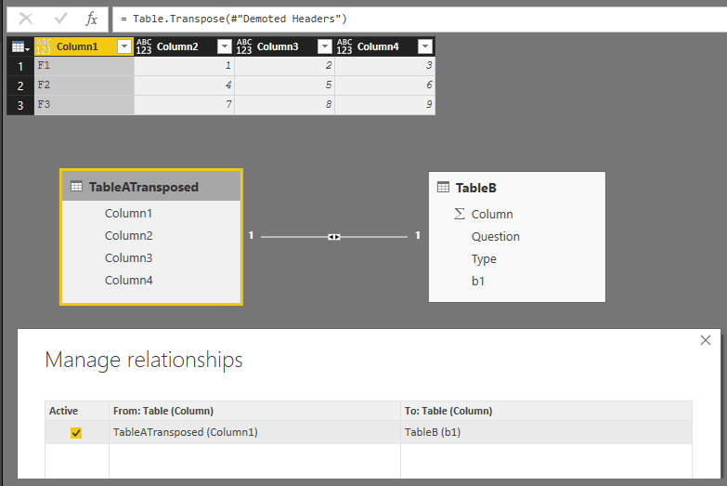Viewport: 727px width, 486px height.
Task: Select Column2 field in TableATransposed
Action: pos(128,235)
